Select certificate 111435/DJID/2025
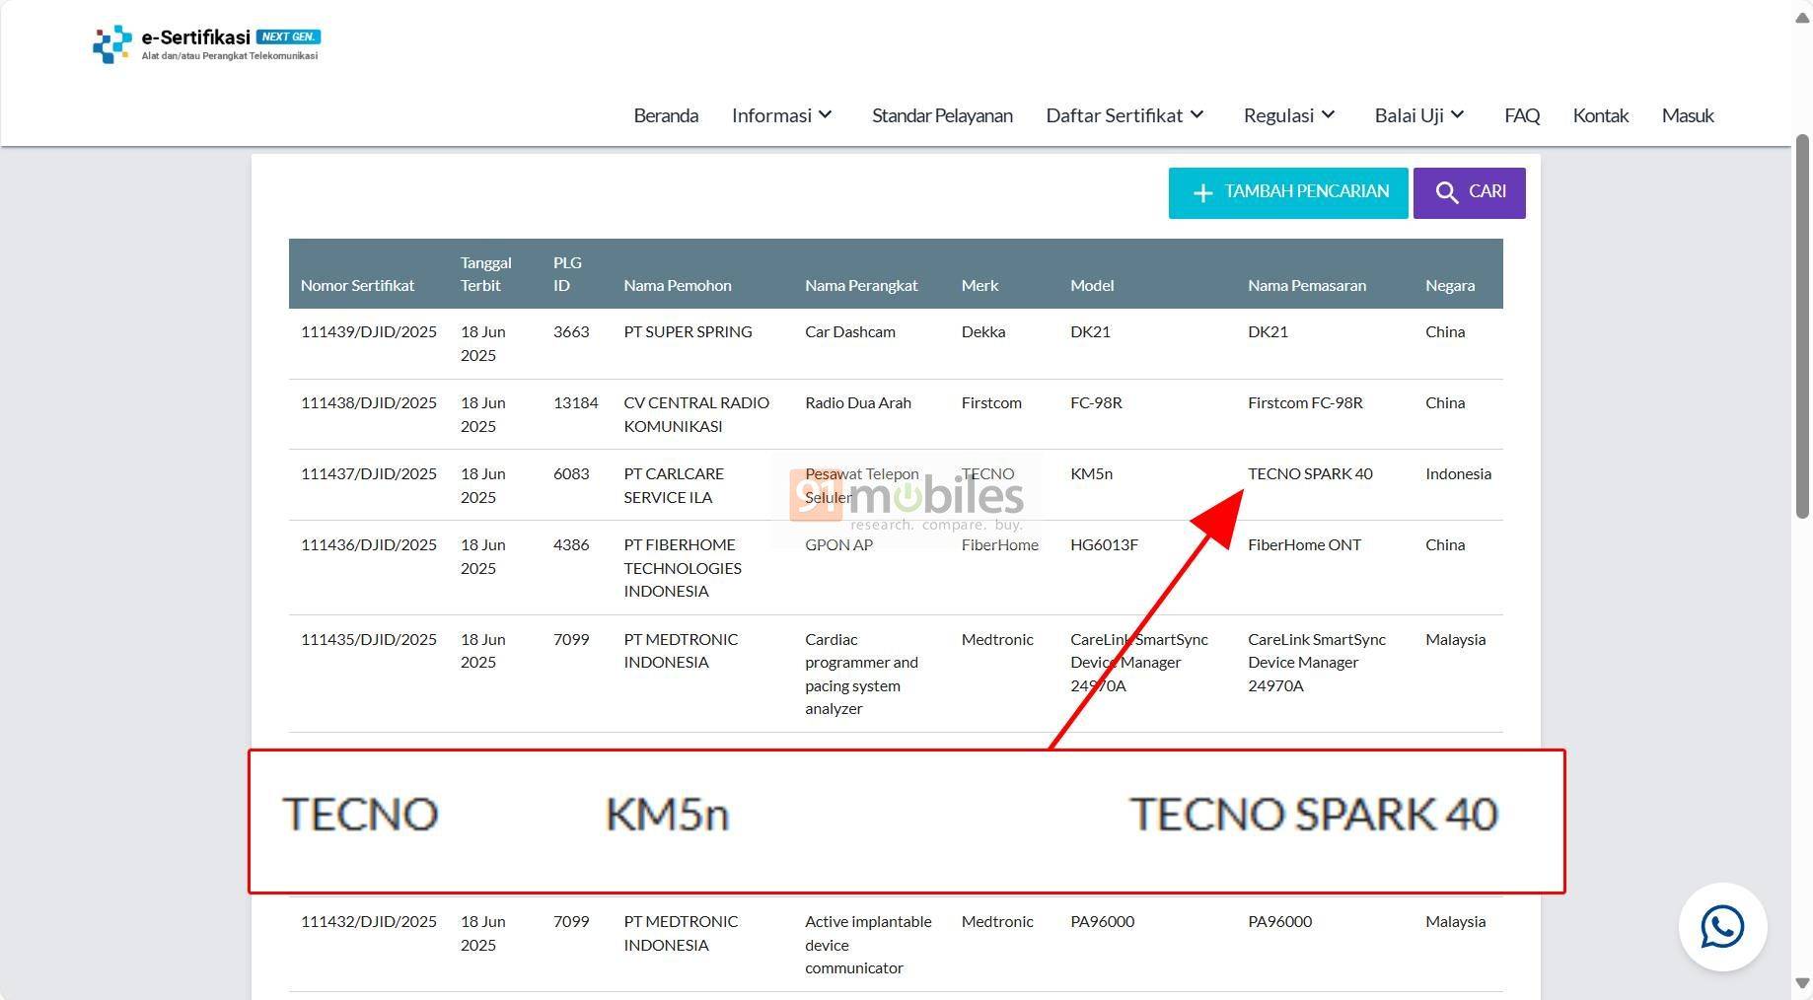This screenshot has height=1000, width=1813. tap(369, 640)
